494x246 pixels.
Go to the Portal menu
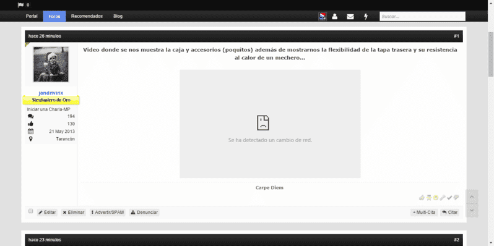[x=32, y=16]
